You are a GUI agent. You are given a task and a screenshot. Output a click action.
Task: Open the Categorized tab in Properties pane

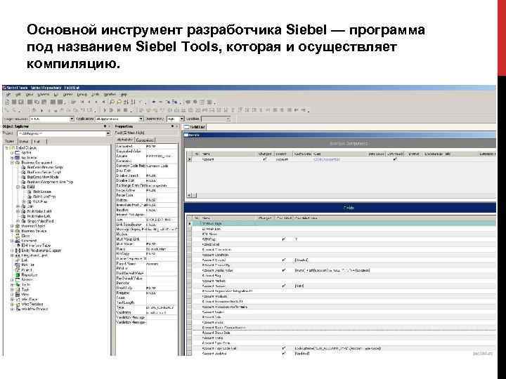[x=145, y=140]
